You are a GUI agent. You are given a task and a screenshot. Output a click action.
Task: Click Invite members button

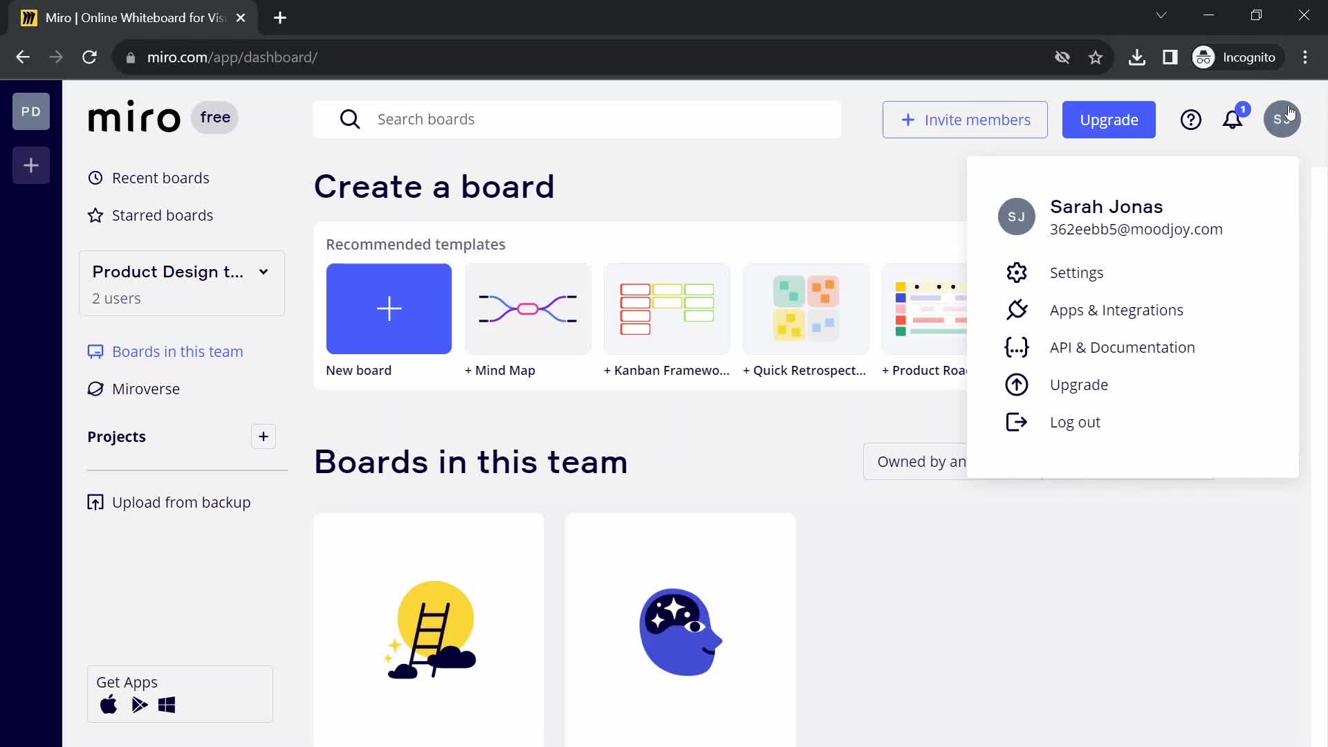pos(964,120)
